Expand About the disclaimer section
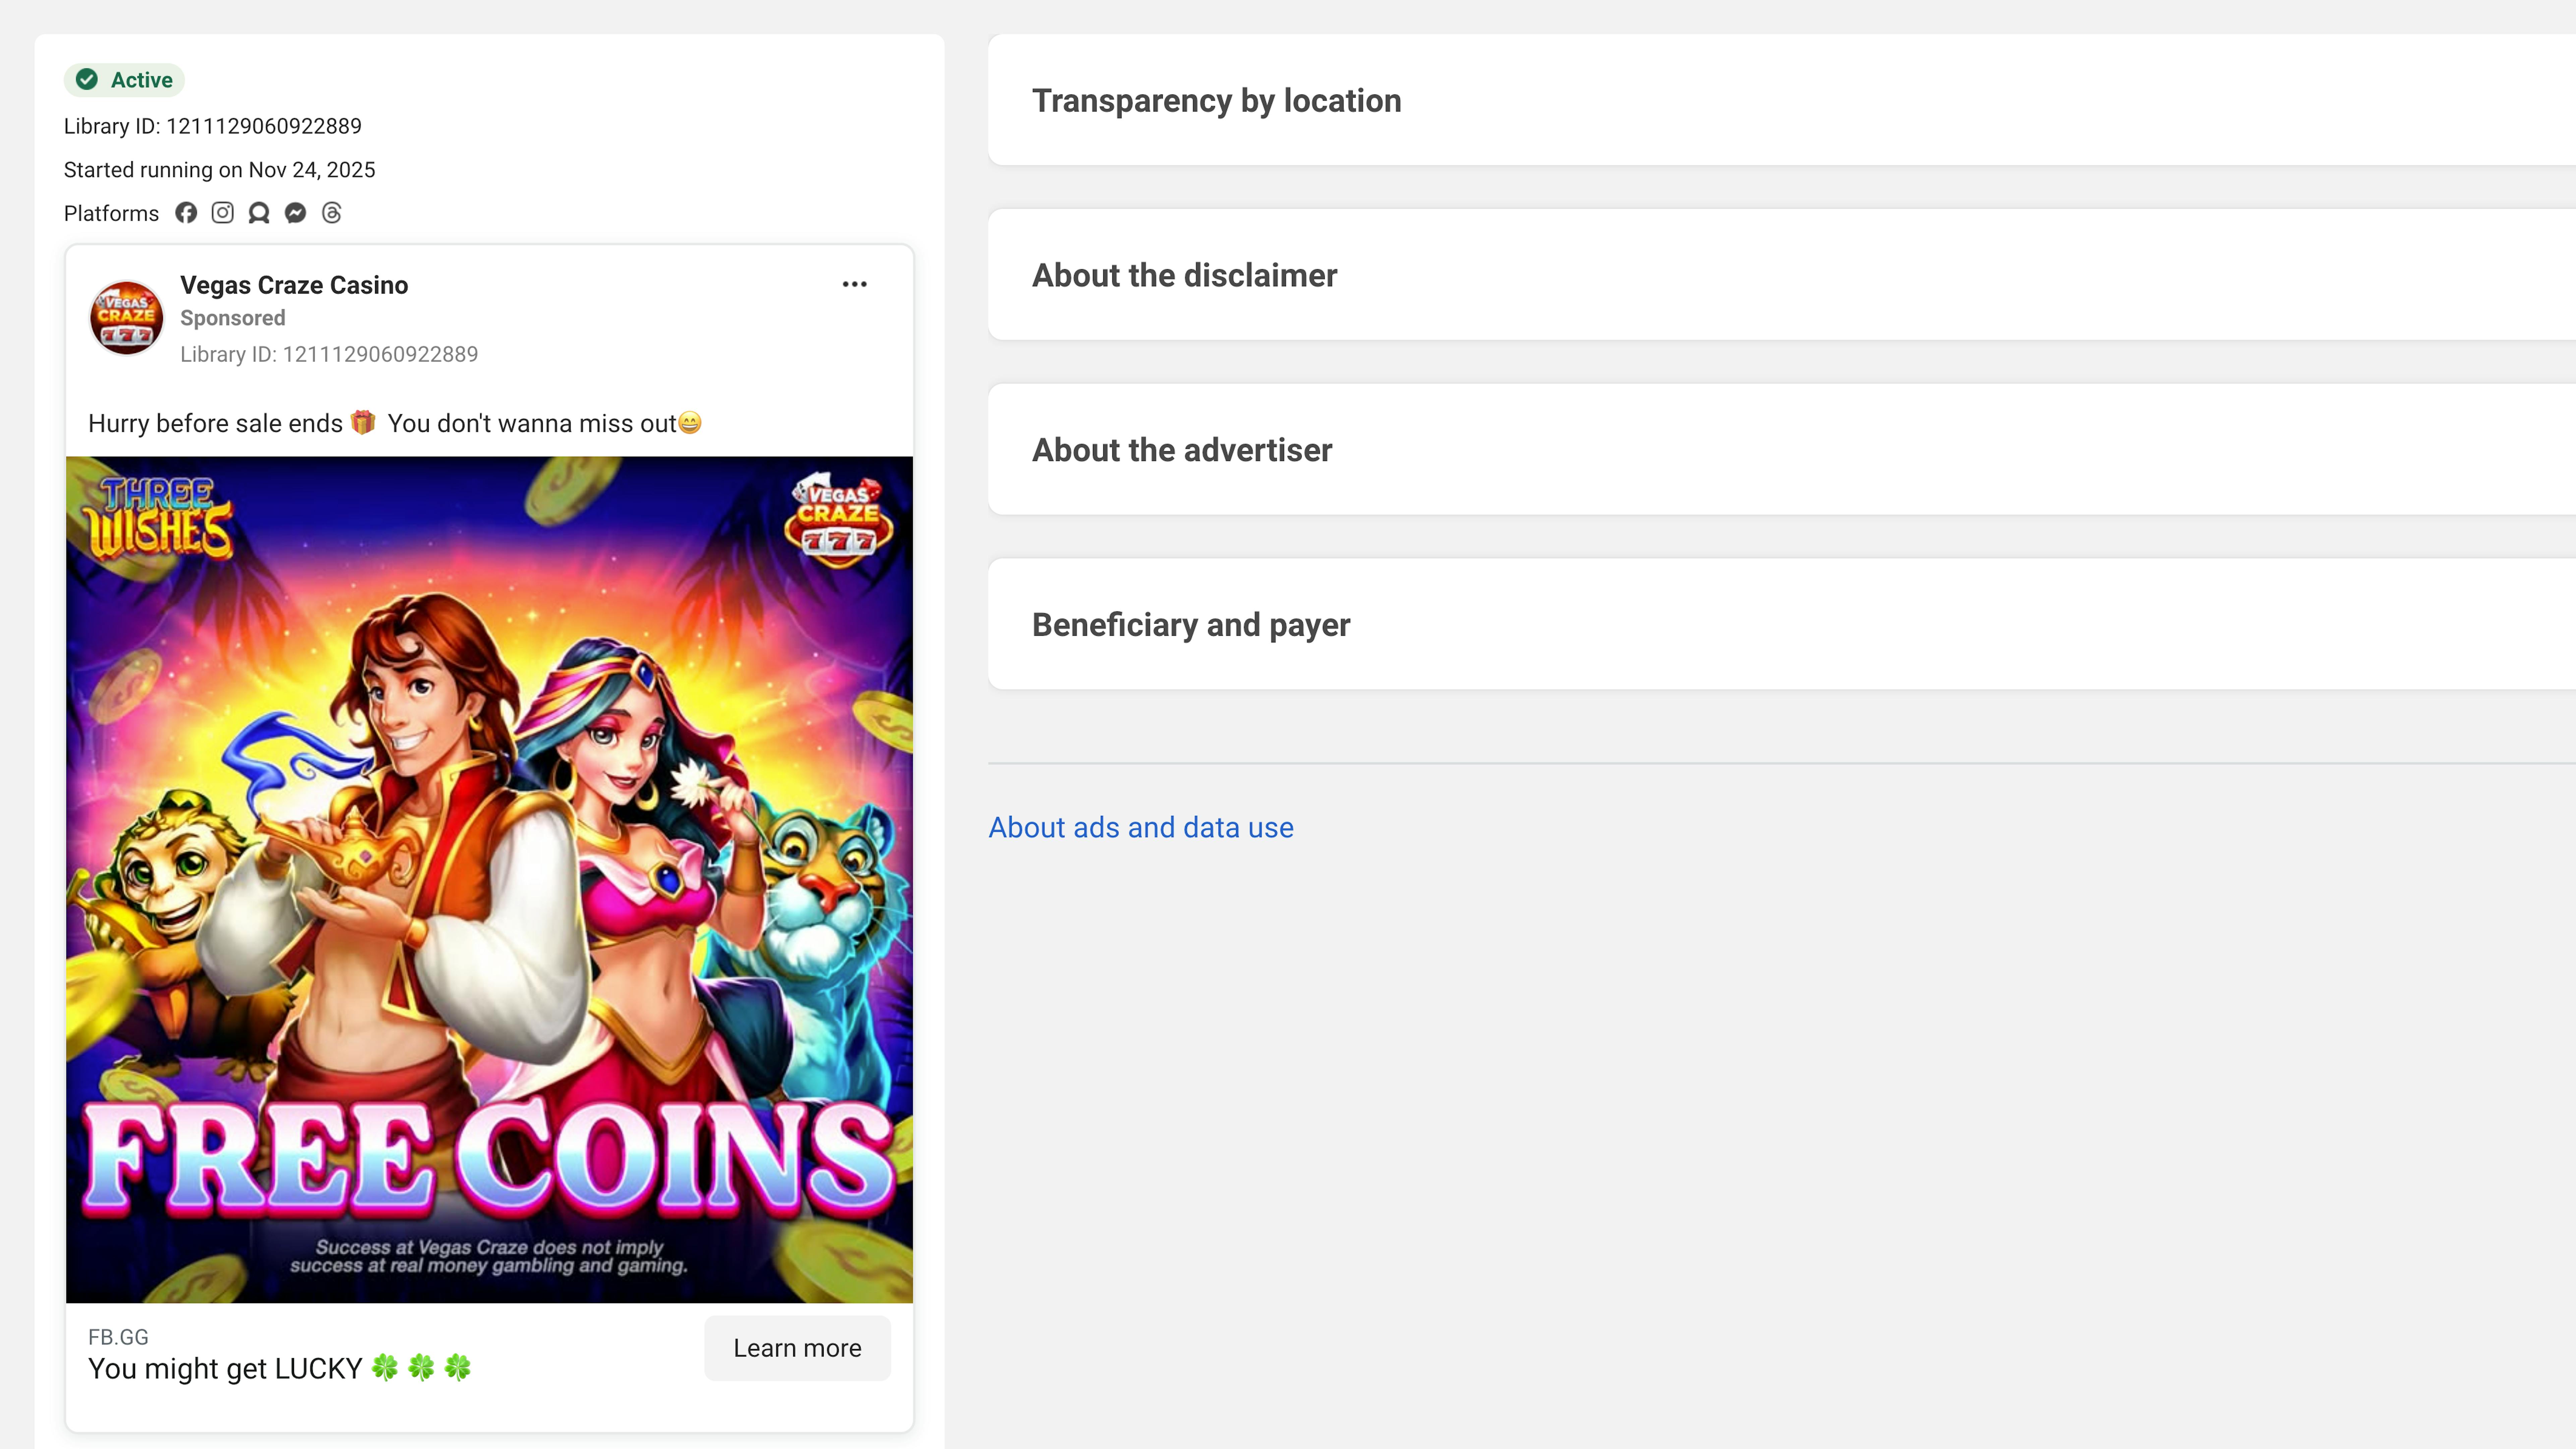This screenshot has height=1449, width=2576. (x=1184, y=275)
